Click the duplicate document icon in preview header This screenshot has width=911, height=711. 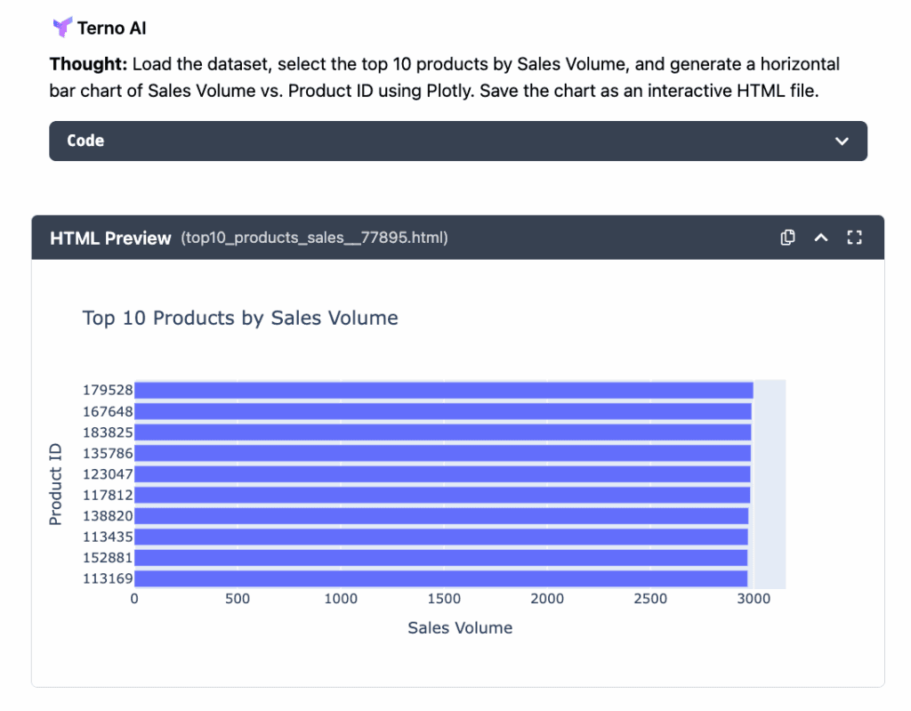[787, 238]
